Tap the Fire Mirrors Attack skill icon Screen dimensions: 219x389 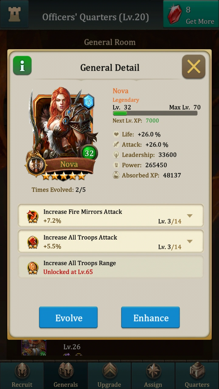[x=33, y=216]
